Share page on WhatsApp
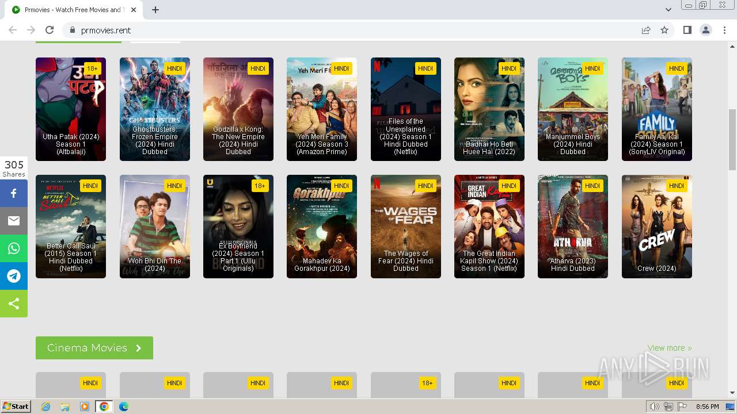 click(x=14, y=248)
